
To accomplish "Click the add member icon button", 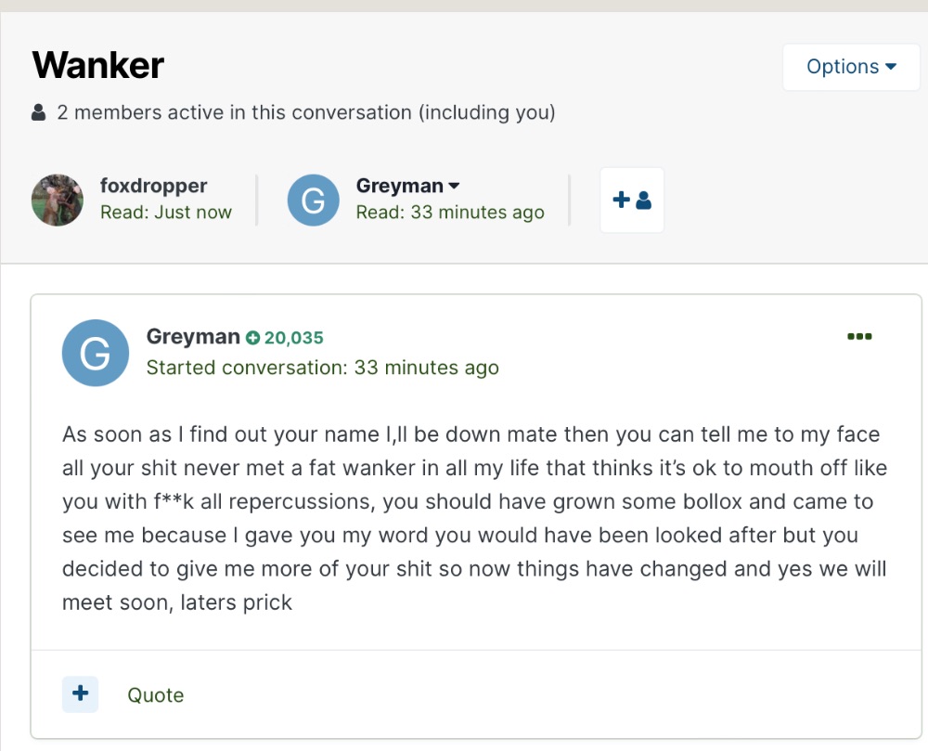I will point(632,200).
